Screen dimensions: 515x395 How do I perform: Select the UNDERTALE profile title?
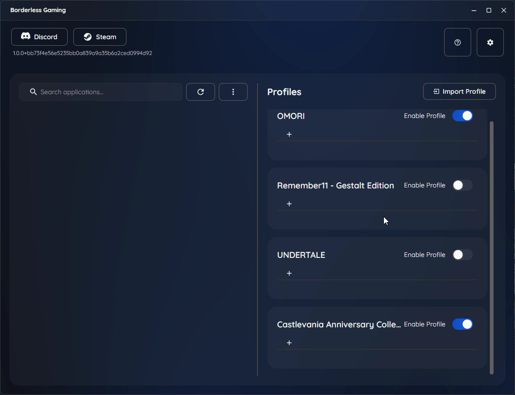click(301, 255)
